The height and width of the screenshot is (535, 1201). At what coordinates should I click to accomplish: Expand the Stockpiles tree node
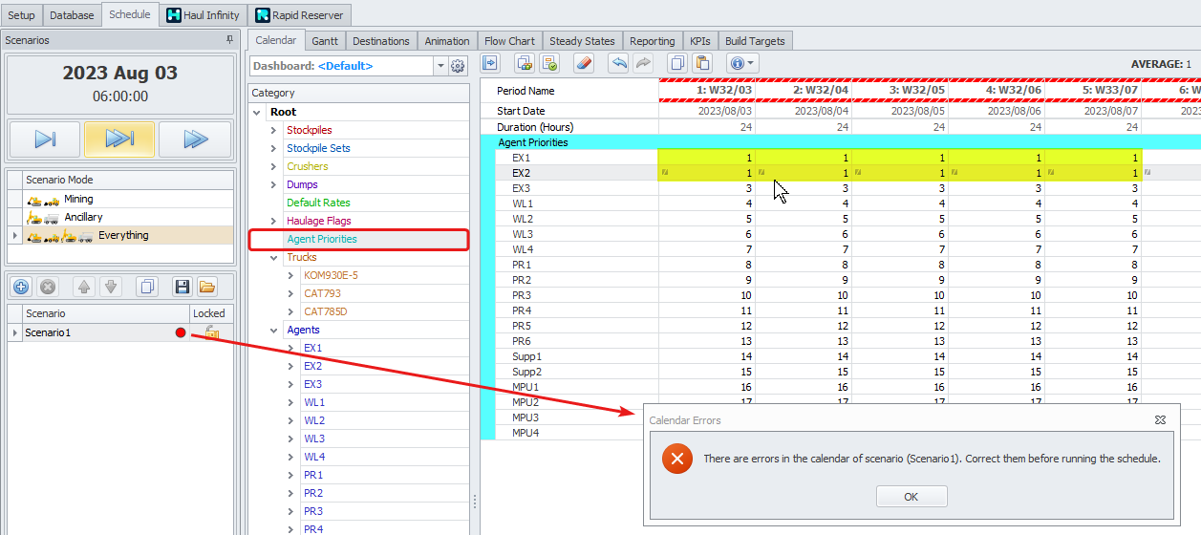[x=273, y=130]
